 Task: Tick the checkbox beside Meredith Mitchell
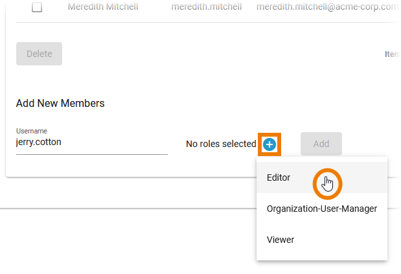click(x=37, y=7)
